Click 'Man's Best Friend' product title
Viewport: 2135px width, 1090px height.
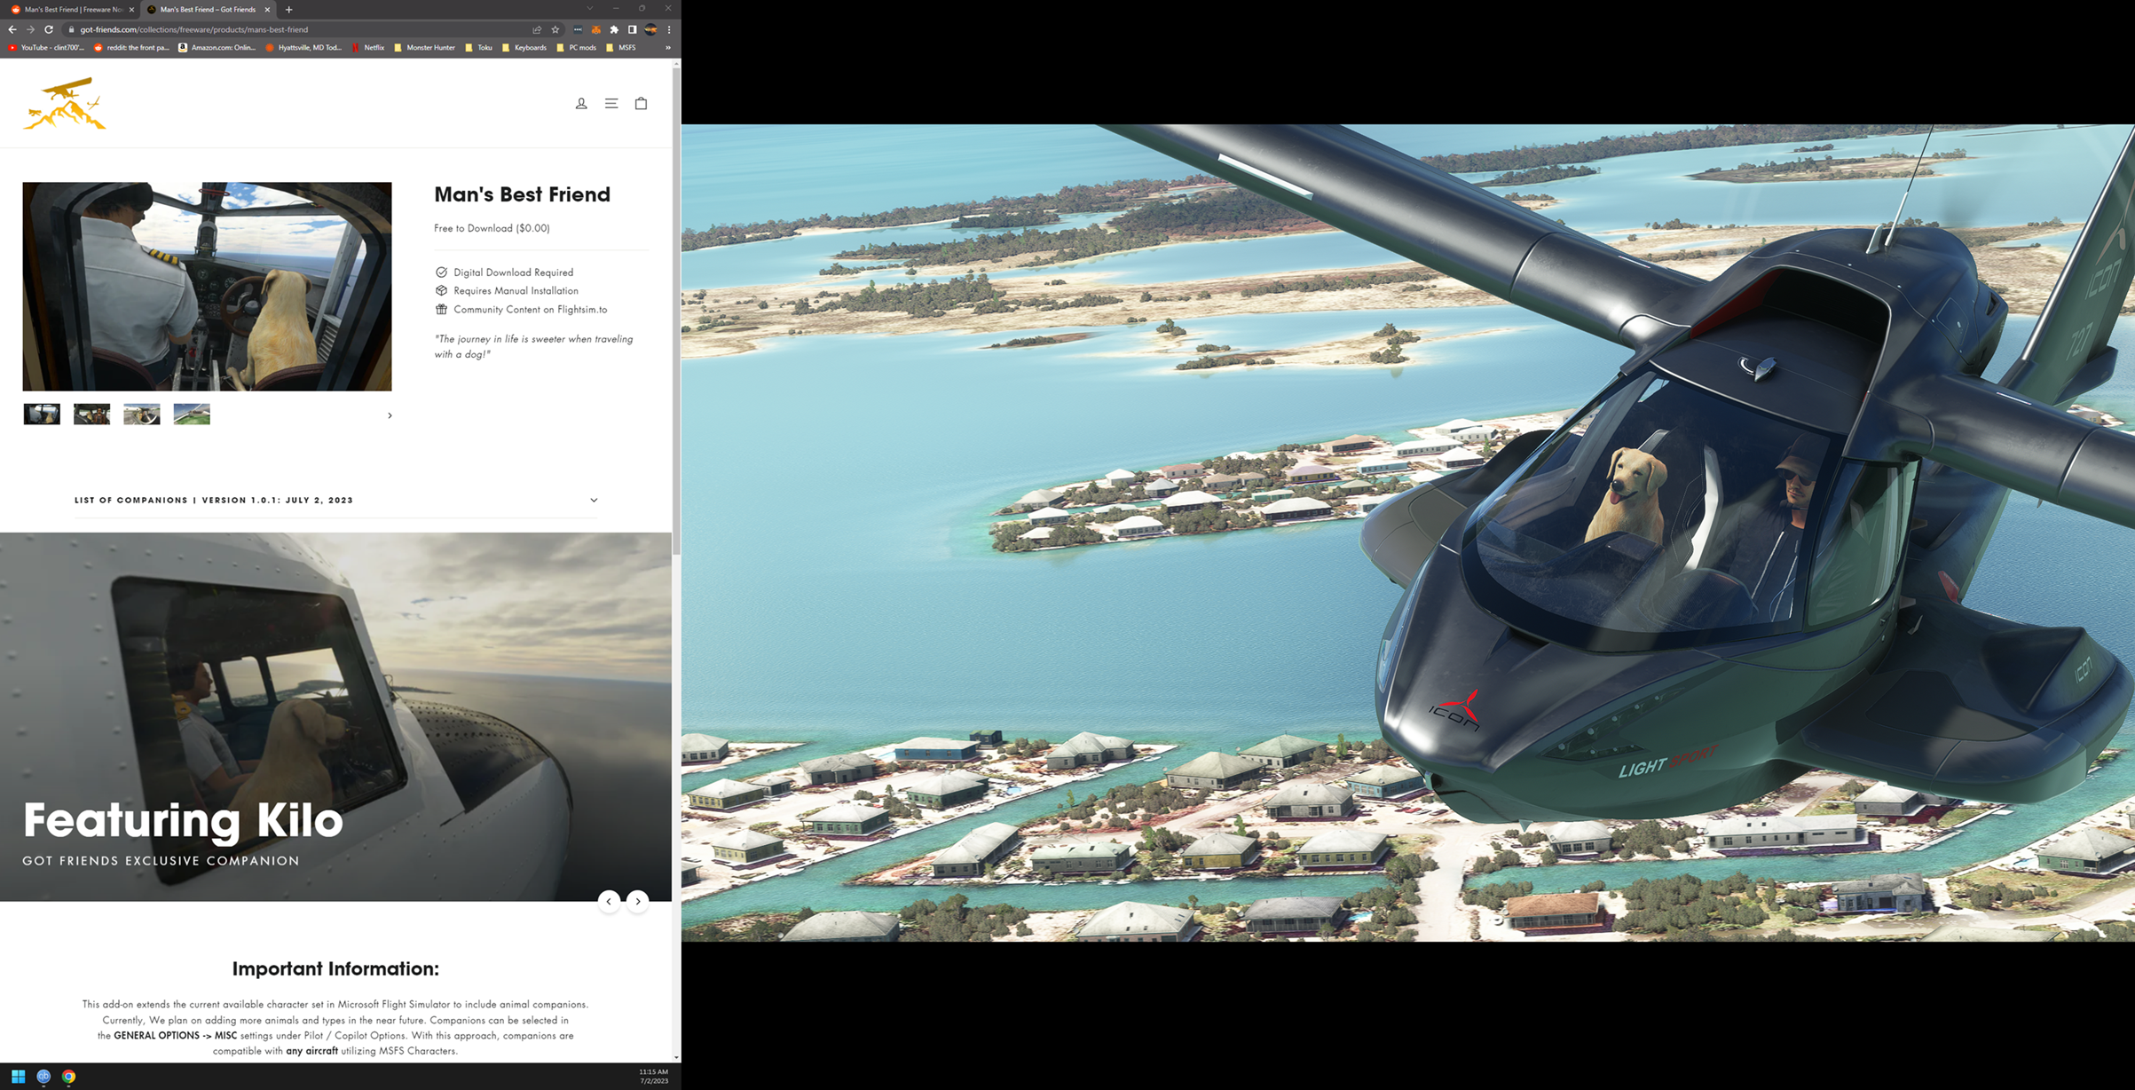point(522,194)
